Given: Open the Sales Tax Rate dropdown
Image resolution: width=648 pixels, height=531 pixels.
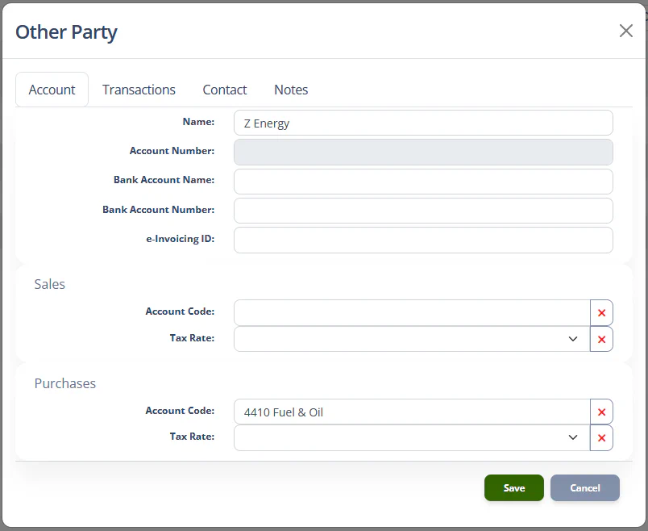Looking at the screenshot, I should 572,339.
